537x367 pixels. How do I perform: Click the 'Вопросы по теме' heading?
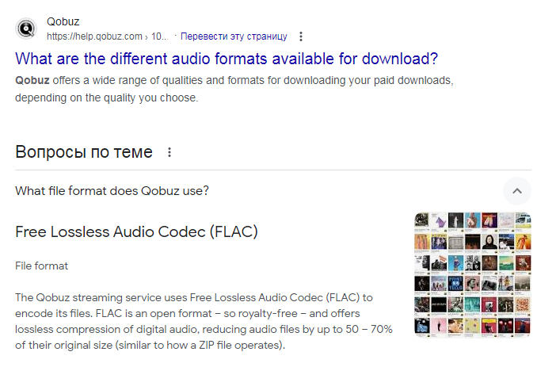pos(84,152)
